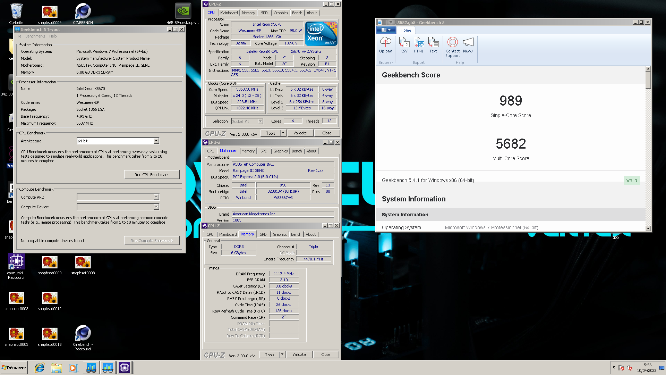Open Help menu in Geekbench Tryout
The height and width of the screenshot is (375, 666).
click(x=53, y=36)
